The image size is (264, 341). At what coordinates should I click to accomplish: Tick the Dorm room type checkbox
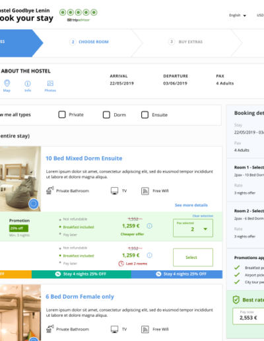point(106,115)
